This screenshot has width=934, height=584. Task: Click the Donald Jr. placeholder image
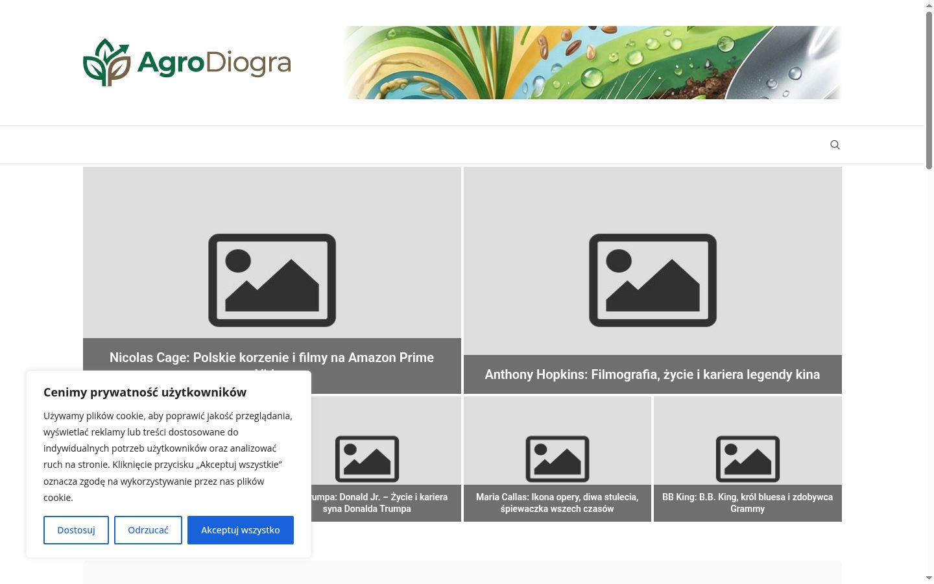(367, 459)
